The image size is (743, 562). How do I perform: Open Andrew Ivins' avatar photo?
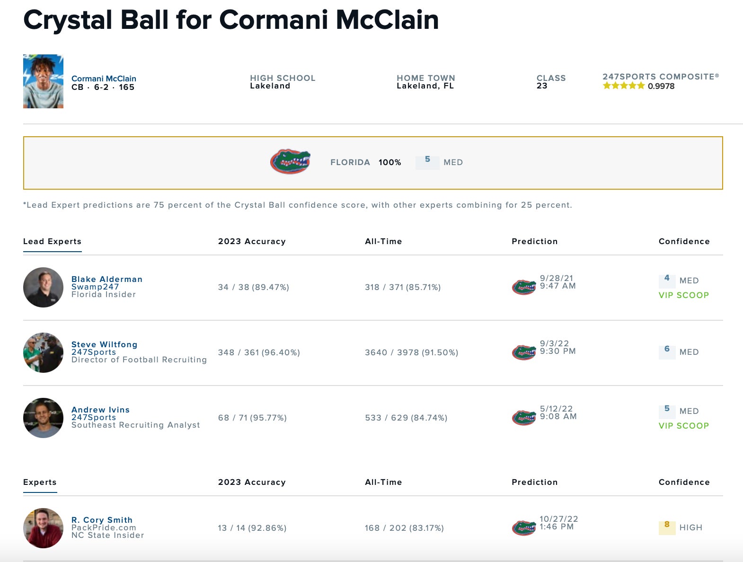[x=43, y=418]
